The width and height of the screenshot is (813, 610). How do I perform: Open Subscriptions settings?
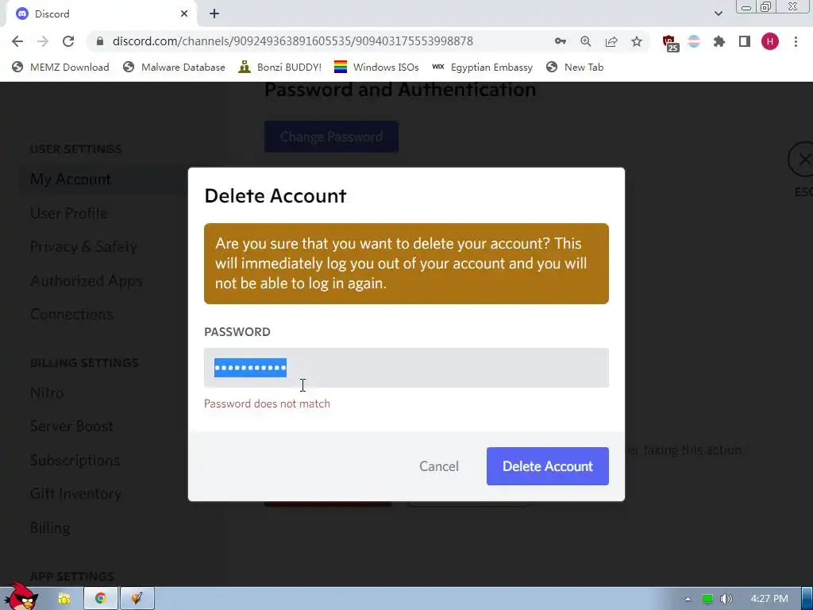tap(75, 460)
